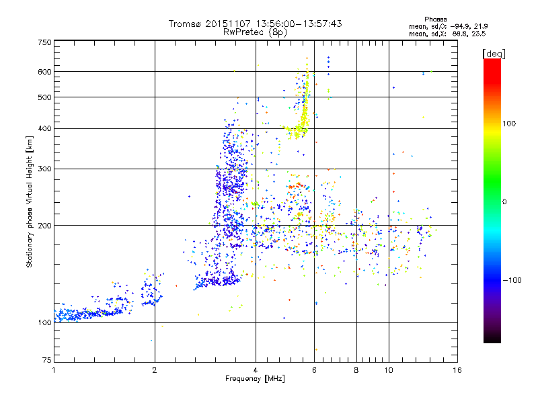Viewport: 538px width, 403px height.
Task: Click the 'Phases' header label
Action: click(x=435, y=19)
